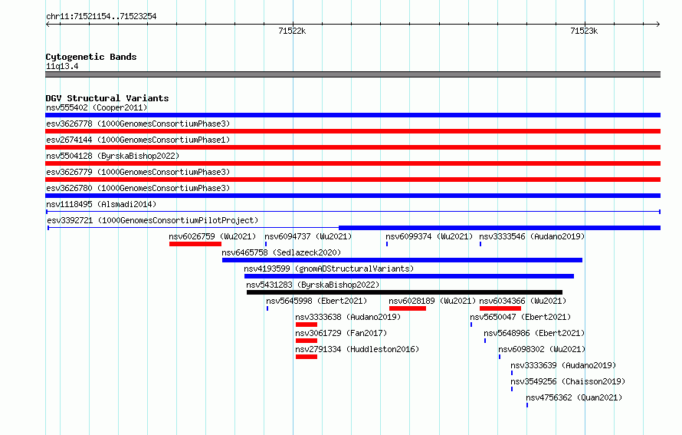The width and height of the screenshot is (682, 435).
Task: Open nsv3061729 (Fan2017) label
Action: (x=341, y=333)
